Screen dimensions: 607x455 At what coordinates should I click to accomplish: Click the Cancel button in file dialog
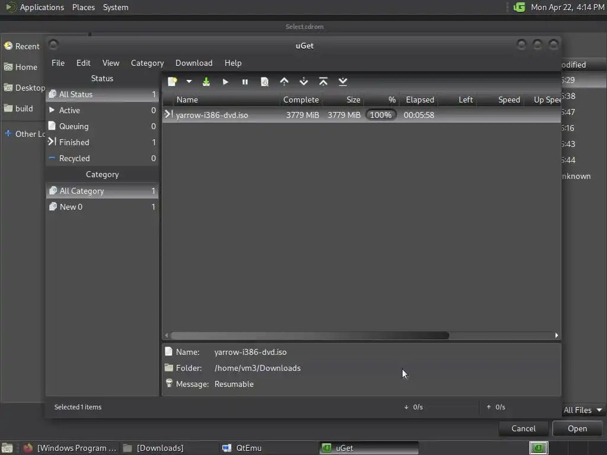click(x=523, y=429)
